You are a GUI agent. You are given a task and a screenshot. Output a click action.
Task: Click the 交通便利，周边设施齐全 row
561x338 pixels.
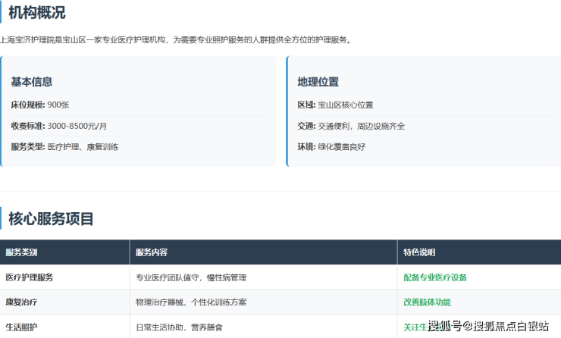351,126
